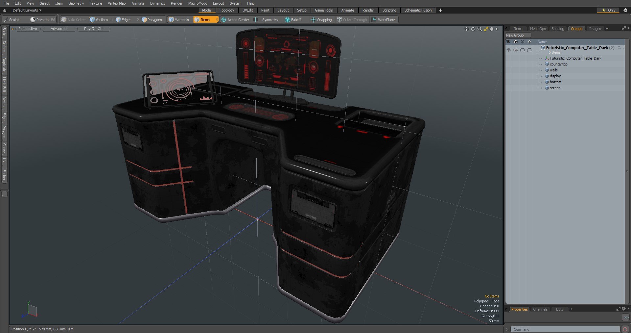Toggle the group's second empty checkbox column

coord(529,50)
